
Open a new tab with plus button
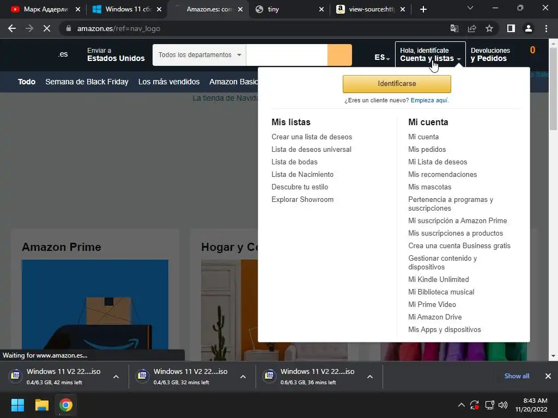point(423,9)
